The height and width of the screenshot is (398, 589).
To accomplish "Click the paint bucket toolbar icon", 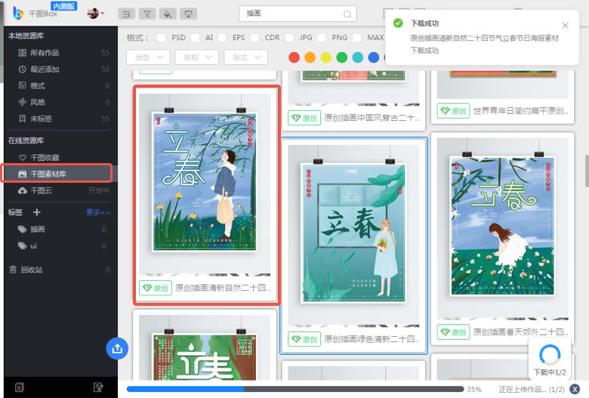I will (168, 14).
